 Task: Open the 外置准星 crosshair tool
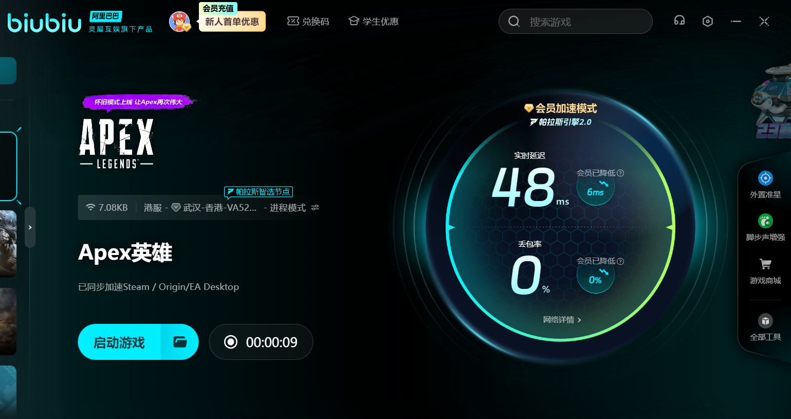click(765, 184)
